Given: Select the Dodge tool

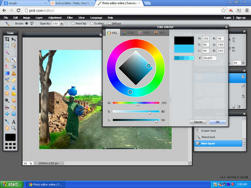Looking at the screenshot, I should point(7,101).
